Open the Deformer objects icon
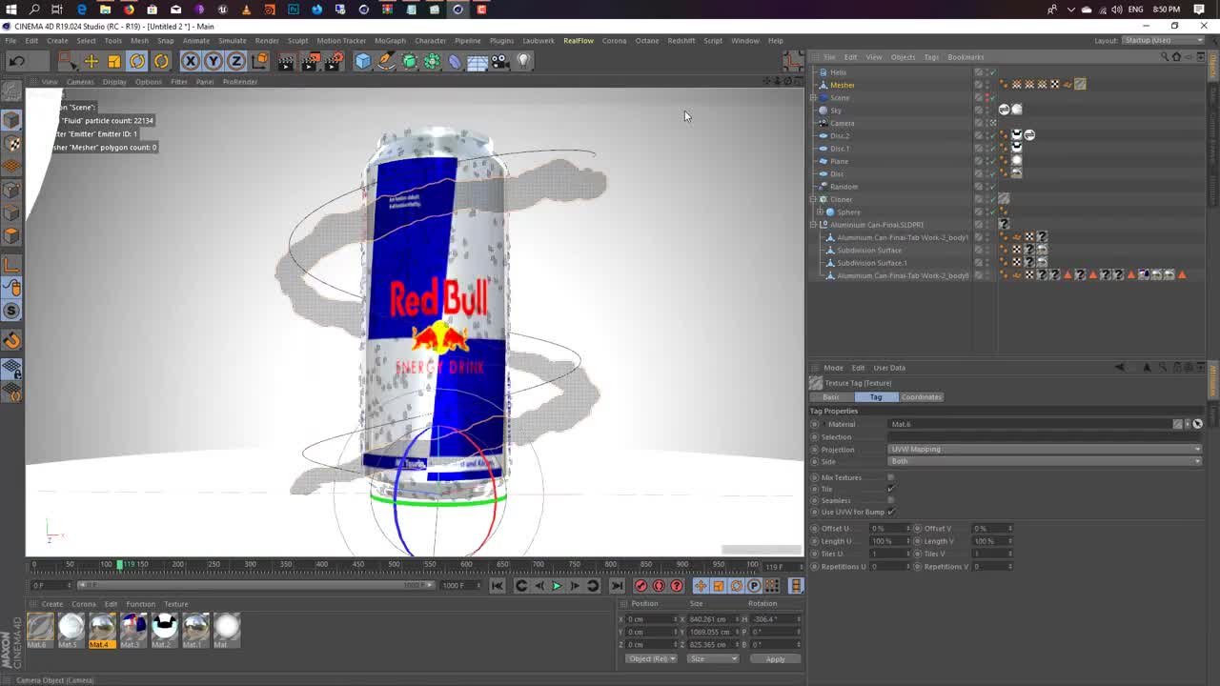The image size is (1220, 686). pos(455,61)
